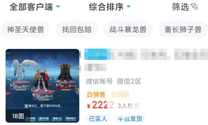Click the blue arrow beside 全部客户端

58,6
